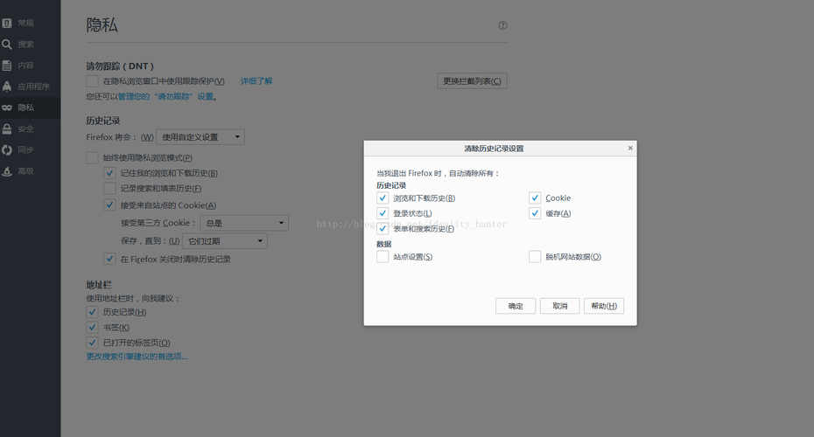Enable 记录搜索和填表历史 checkbox
The height and width of the screenshot is (437, 814).
109,188
